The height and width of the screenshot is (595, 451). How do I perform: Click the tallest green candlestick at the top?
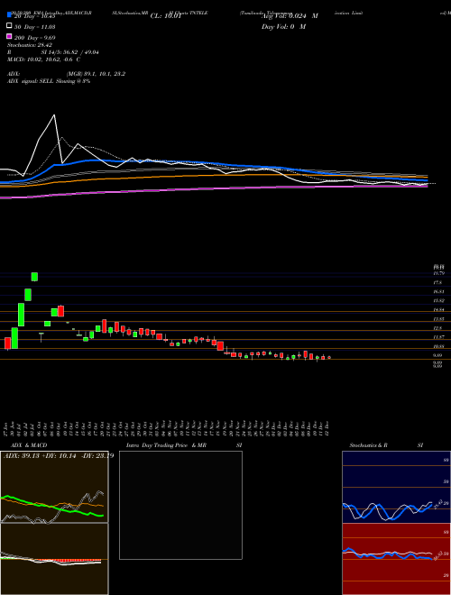click(34, 277)
